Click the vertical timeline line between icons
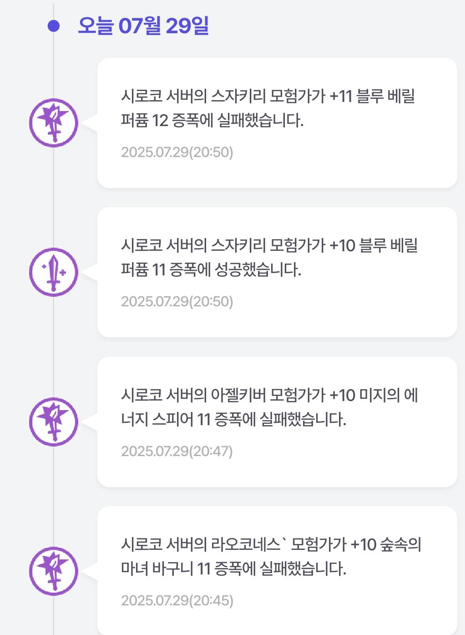This screenshot has height=635, width=465. click(x=54, y=198)
